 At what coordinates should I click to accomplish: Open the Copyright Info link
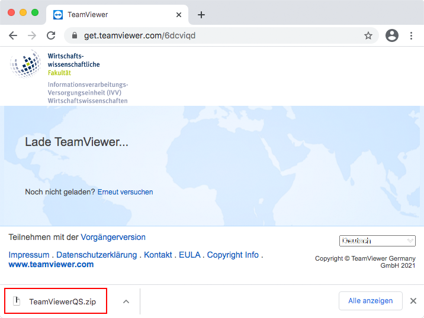pos(233,255)
